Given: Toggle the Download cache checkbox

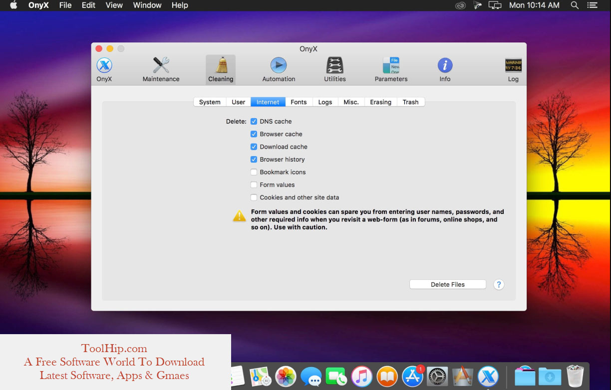Looking at the screenshot, I should coord(254,147).
